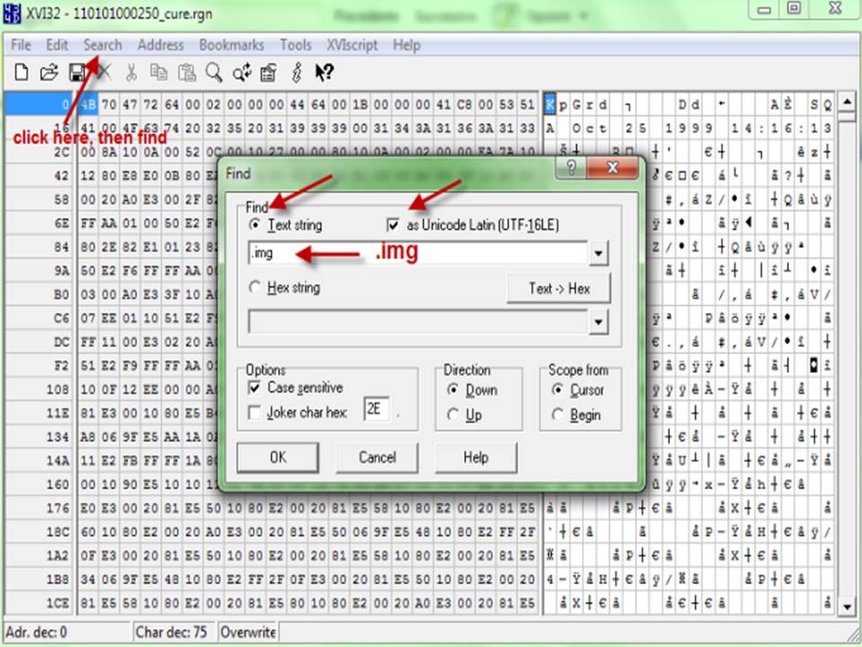
Task: Open the Help menu in menu bar
Action: pyautogui.click(x=406, y=45)
